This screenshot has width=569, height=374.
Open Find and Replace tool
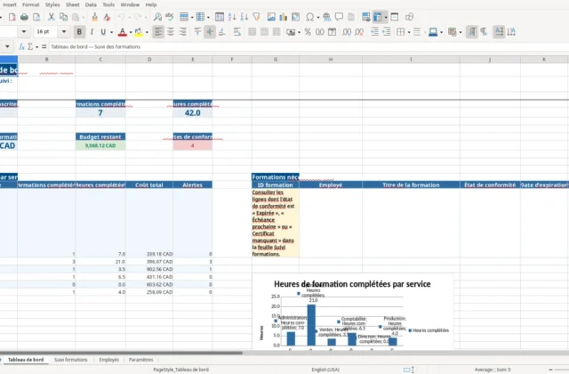(x=157, y=17)
